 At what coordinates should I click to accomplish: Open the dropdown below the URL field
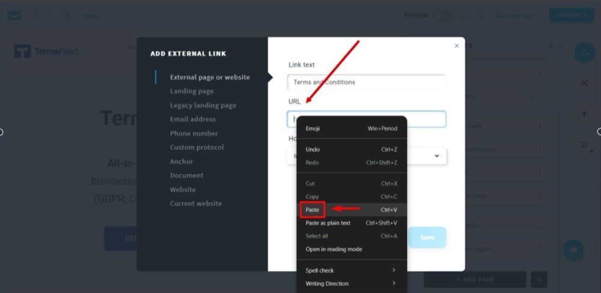367,156
